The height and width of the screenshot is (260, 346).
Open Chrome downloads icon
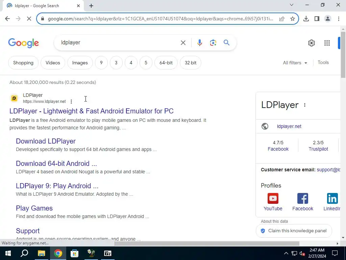click(x=306, y=19)
